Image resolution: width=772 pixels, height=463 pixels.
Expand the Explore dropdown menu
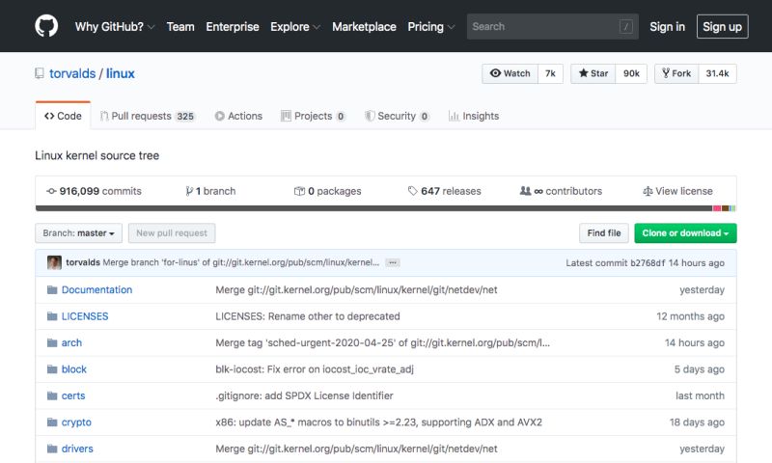pos(295,27)
